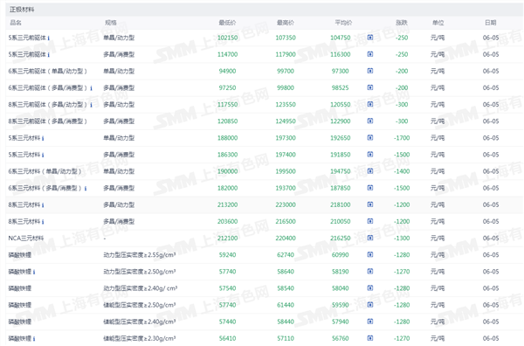Click info icon next to 5系三元材料 单晶/动力型
The image size is (524, 346).
click(43, 138)
